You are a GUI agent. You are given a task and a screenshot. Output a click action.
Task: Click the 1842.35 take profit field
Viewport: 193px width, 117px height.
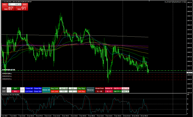point(125,91)
